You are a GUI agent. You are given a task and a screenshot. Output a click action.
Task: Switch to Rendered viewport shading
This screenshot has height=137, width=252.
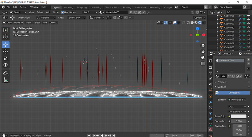(x=200, y=23)
